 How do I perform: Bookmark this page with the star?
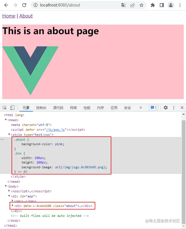(x=141, y=5)
